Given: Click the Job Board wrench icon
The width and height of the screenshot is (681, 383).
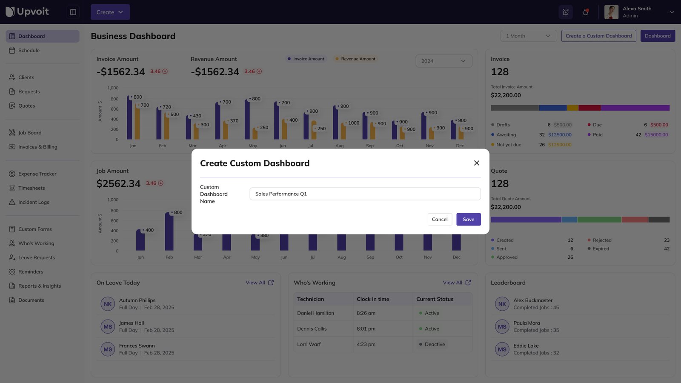Looking at the screenshot, I should [x=12, y=132].
